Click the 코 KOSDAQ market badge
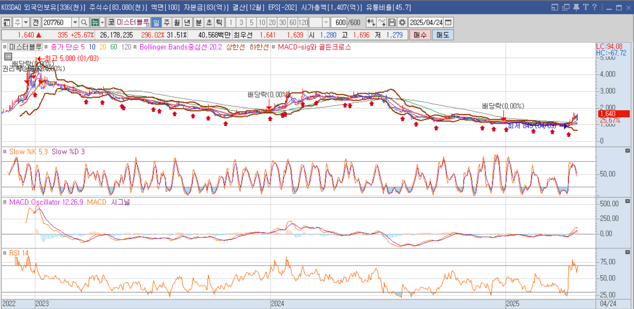This screenshot has height=309, width=634. [111, 23]
